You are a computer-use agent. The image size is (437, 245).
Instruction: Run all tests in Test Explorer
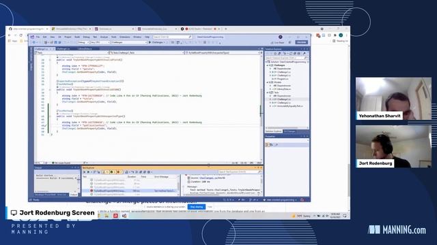tap(85, 172)
